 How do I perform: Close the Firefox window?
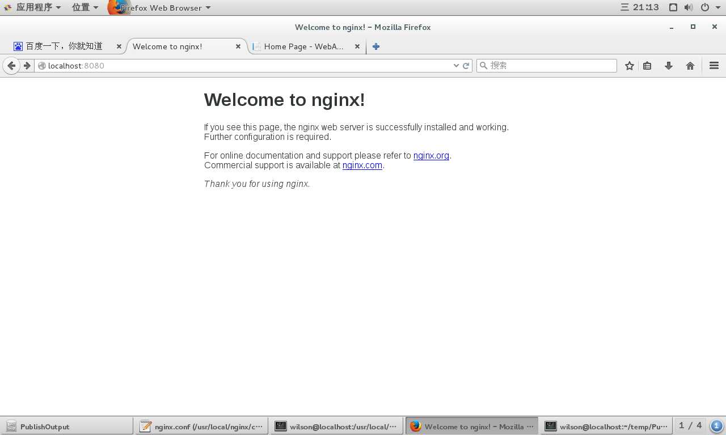pyautogui.click(x=714, y=27)
